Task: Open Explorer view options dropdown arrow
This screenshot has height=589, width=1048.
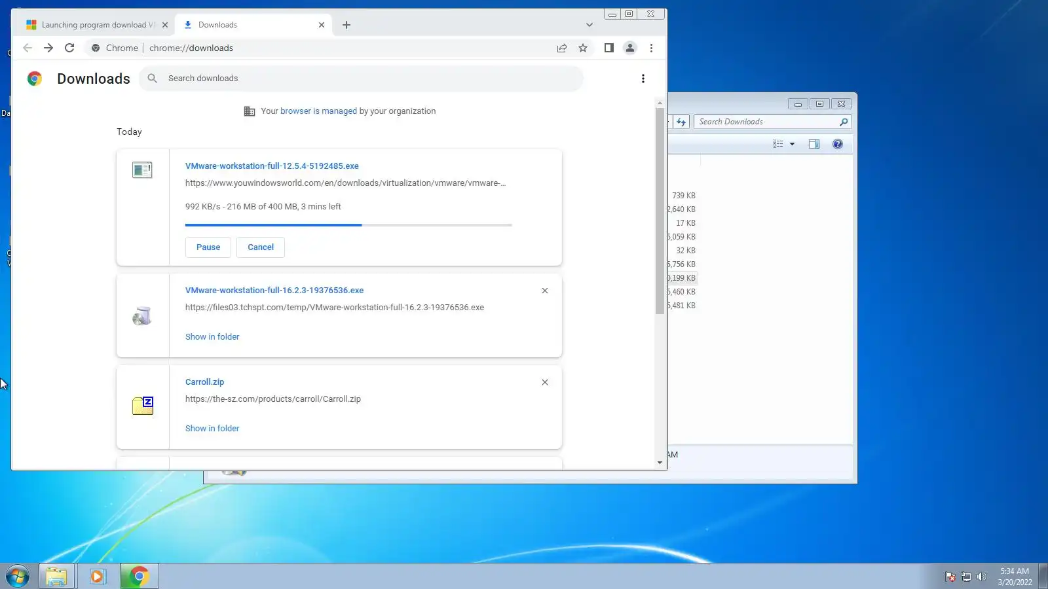Action: (x=792, y=144)
